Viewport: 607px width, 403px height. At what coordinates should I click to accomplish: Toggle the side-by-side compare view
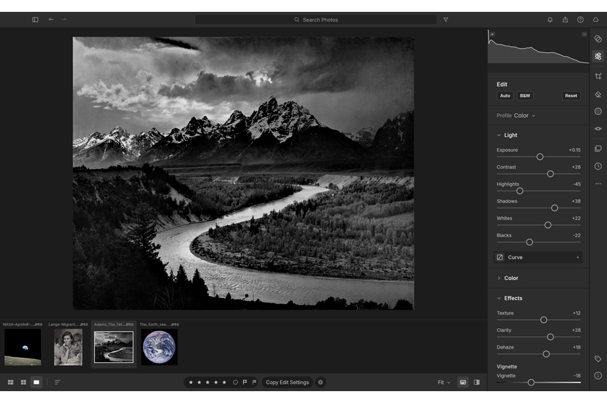pyautogui.click(x=477, y=382)
